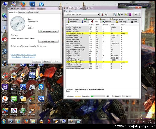Click OK in Date and Time dialog
Screen dimensions: 156x129
click(37, 61)
